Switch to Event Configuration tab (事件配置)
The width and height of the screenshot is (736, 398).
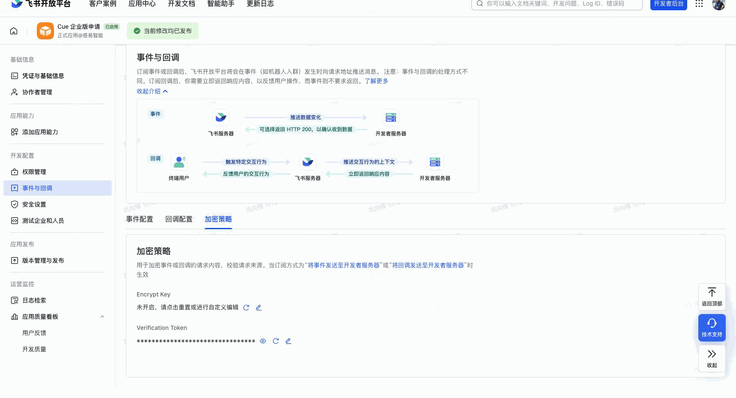pyautogui.click(x=140, y=219)
